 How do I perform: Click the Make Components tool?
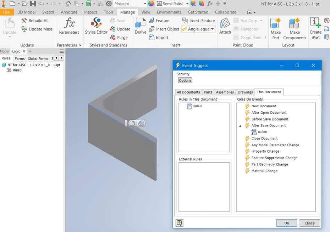tap(295, 29)
